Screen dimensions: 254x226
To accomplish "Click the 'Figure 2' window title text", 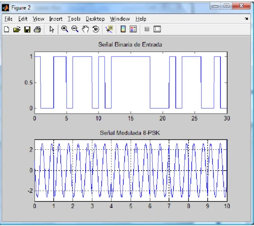I will 21,8.
